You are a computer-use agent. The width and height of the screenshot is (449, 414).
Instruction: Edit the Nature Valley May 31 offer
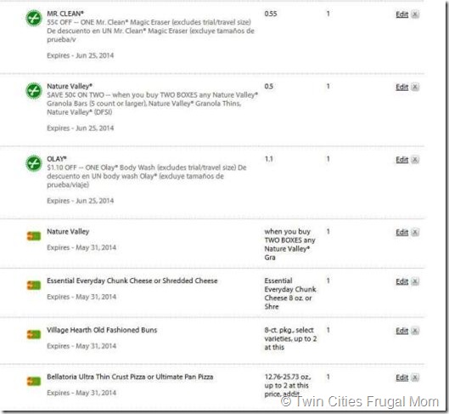[x=402, y=232]
